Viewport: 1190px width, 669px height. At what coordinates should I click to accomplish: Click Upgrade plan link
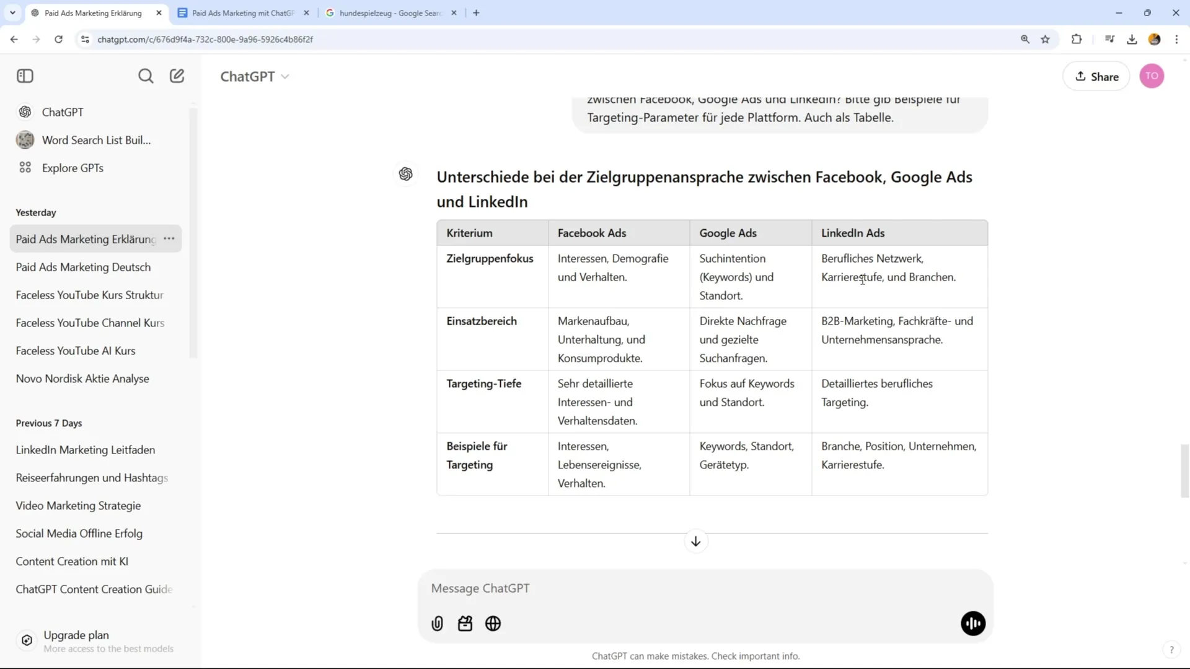[x=76, y=635]
